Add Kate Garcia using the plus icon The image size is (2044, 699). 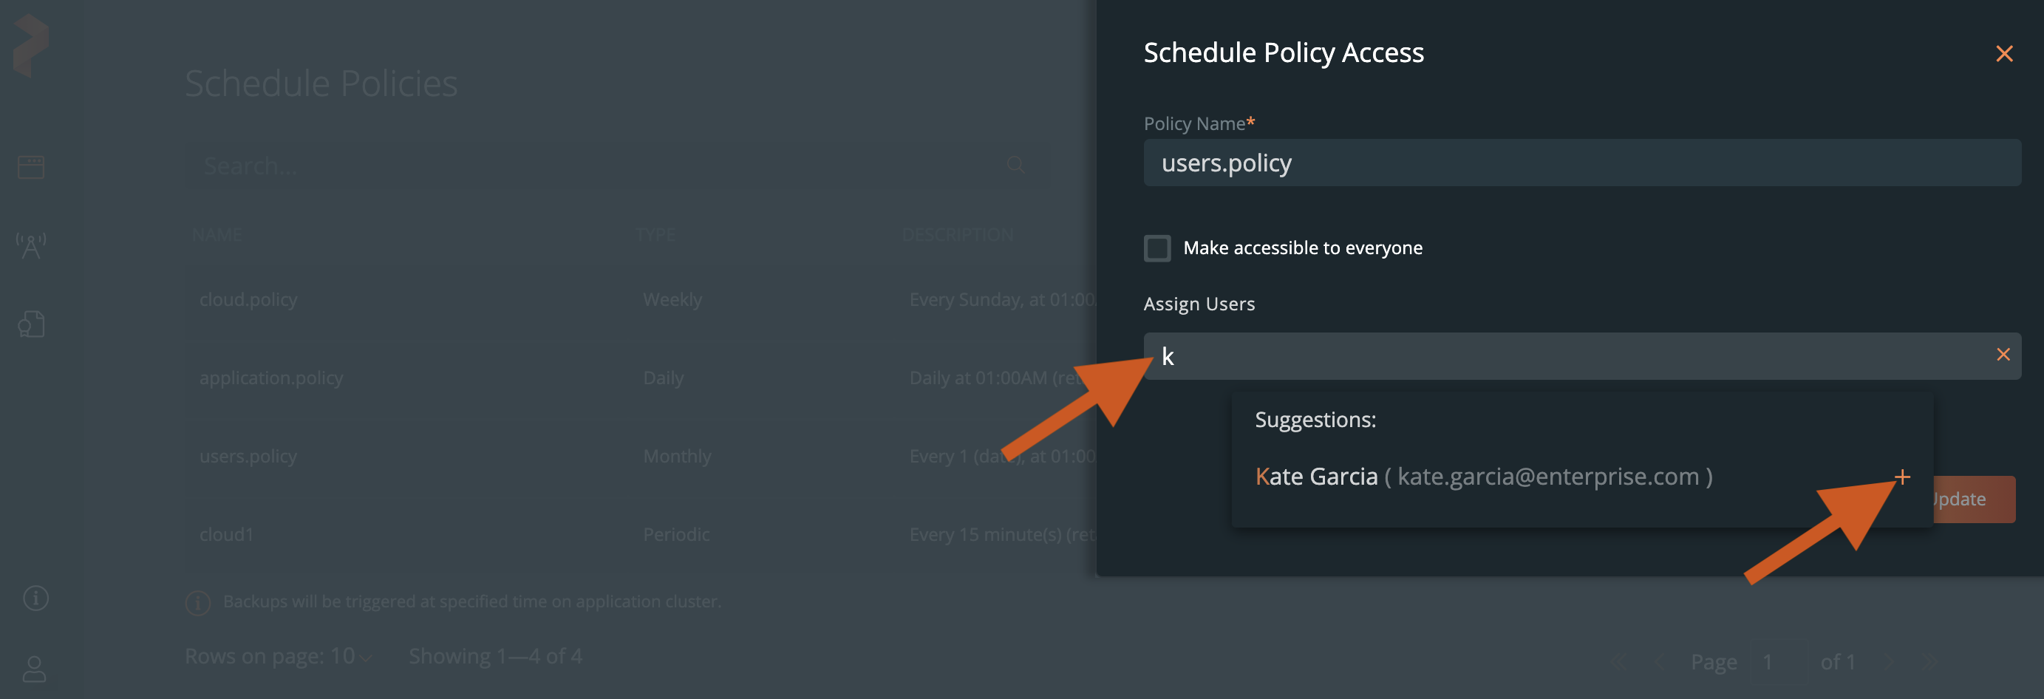coord(1902,477)
